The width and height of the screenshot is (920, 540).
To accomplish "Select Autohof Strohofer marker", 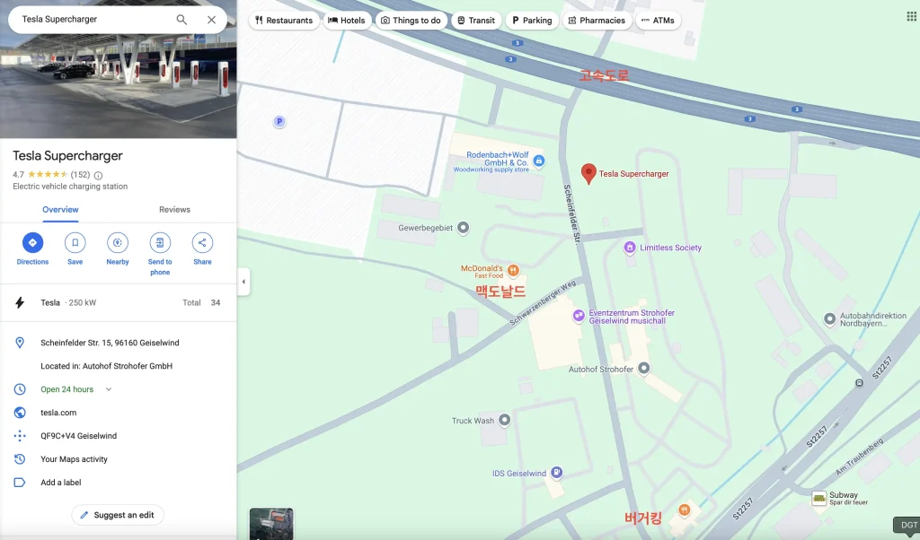I will click(643, 368).
